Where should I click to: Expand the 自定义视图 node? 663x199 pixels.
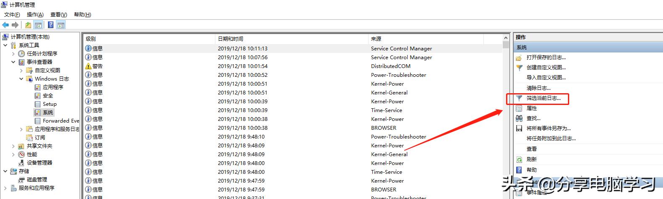[x=21, y=71]
